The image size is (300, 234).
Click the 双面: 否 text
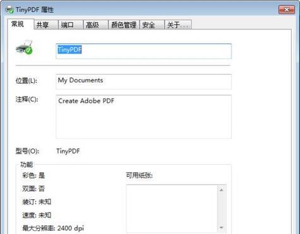click(33, 189)
